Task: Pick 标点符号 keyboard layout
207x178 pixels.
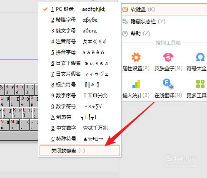Action: tap(80, 85)
